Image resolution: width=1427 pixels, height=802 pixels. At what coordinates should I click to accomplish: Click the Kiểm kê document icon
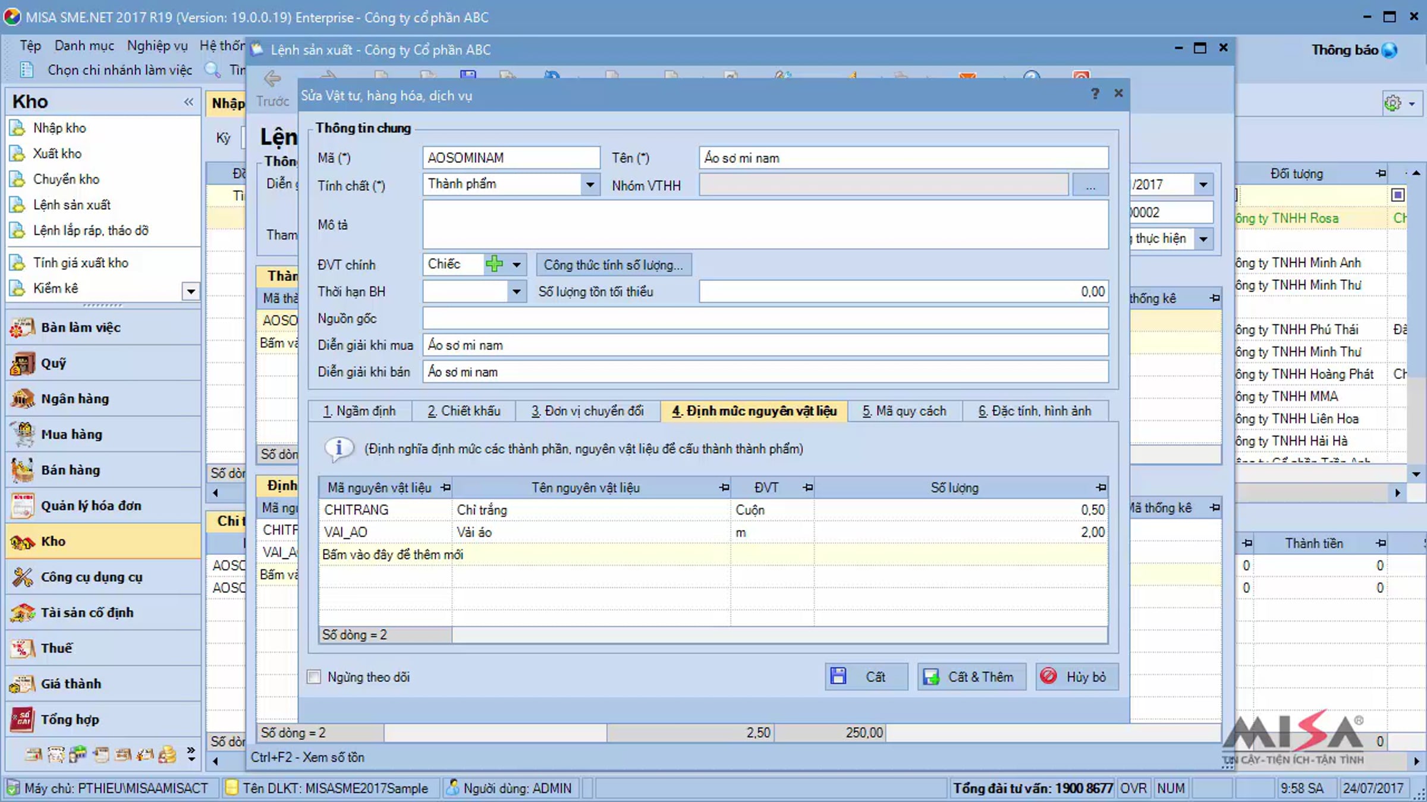pyautogui.click(x=18, y=288)
